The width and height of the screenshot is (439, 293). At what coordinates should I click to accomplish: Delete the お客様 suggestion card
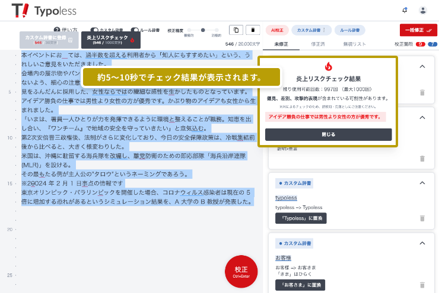click(422, 285)
